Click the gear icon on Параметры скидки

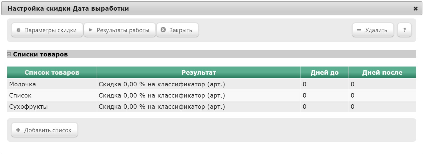(x=18, y=30)
